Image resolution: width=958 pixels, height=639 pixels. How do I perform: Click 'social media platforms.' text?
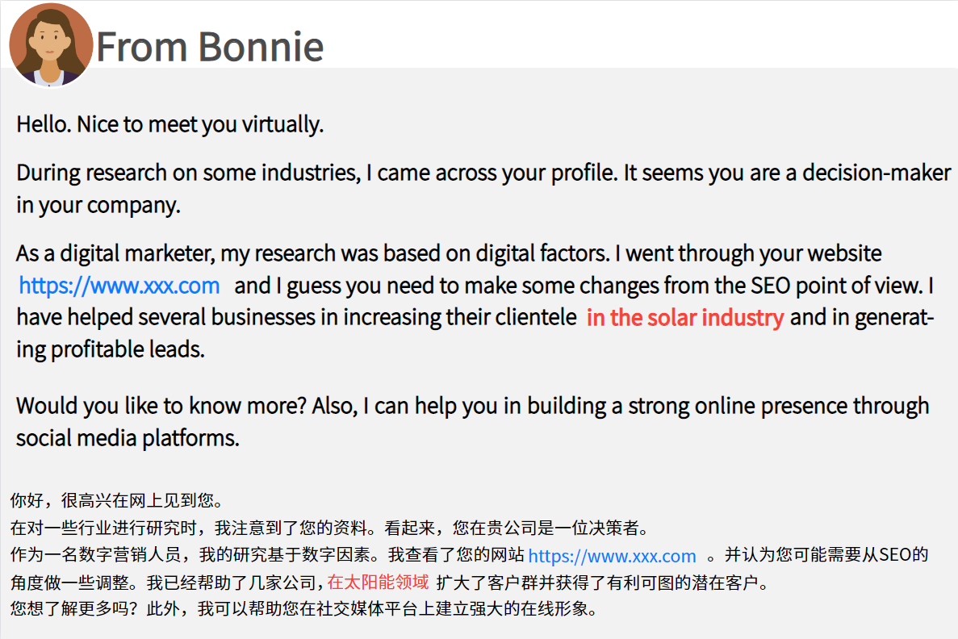(x=128, y=438)
